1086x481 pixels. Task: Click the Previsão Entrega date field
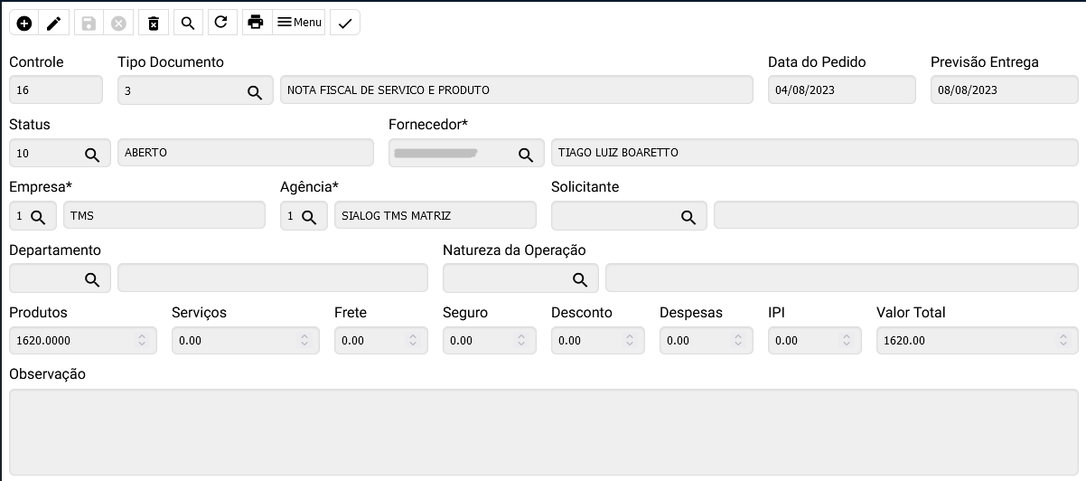click(x=1004, y=90)
